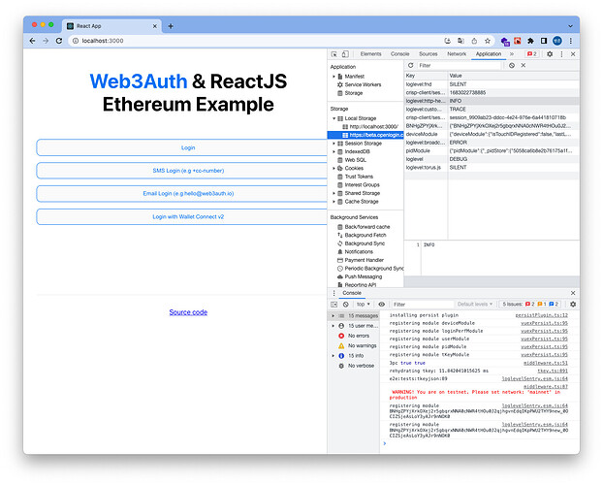Clear the console with the block icon

click(x=346, y=305)
